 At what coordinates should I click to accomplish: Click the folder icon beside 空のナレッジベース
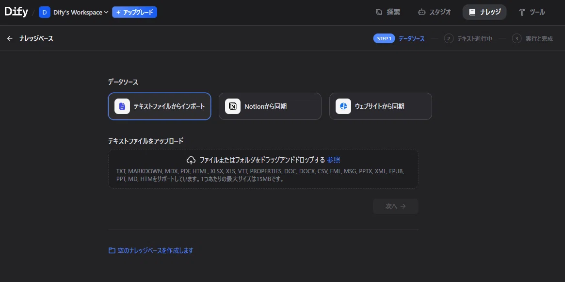point(112,250)
